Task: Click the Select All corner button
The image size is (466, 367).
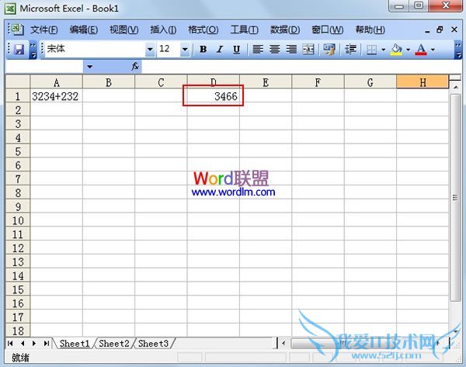Action: 18,82
